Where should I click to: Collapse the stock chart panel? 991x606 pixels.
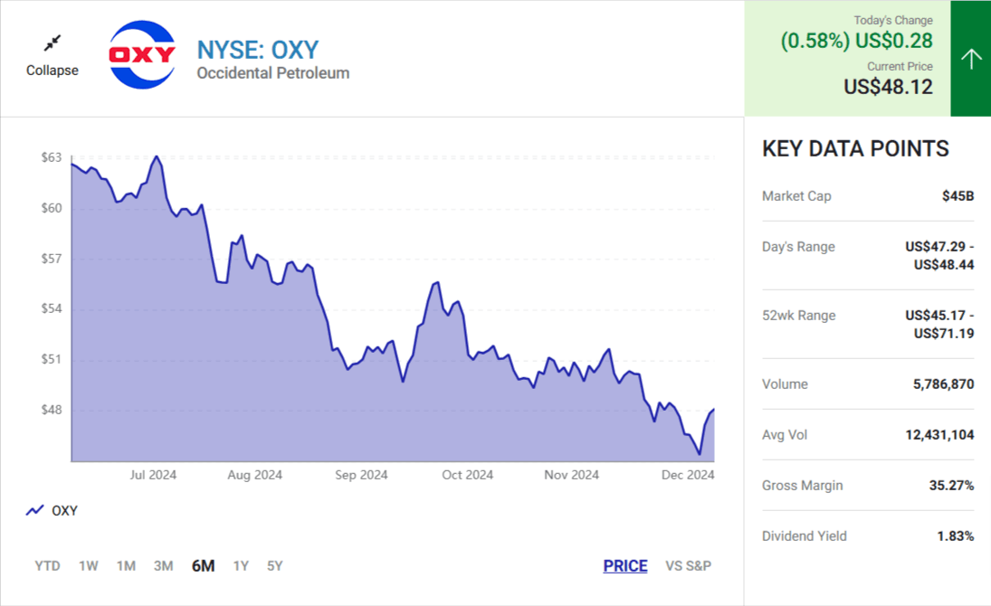click(x=52, y=70)
